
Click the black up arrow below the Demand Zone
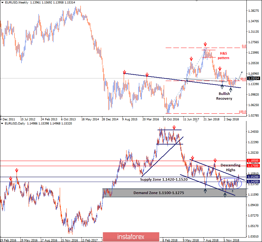click(x=225, y=195)
